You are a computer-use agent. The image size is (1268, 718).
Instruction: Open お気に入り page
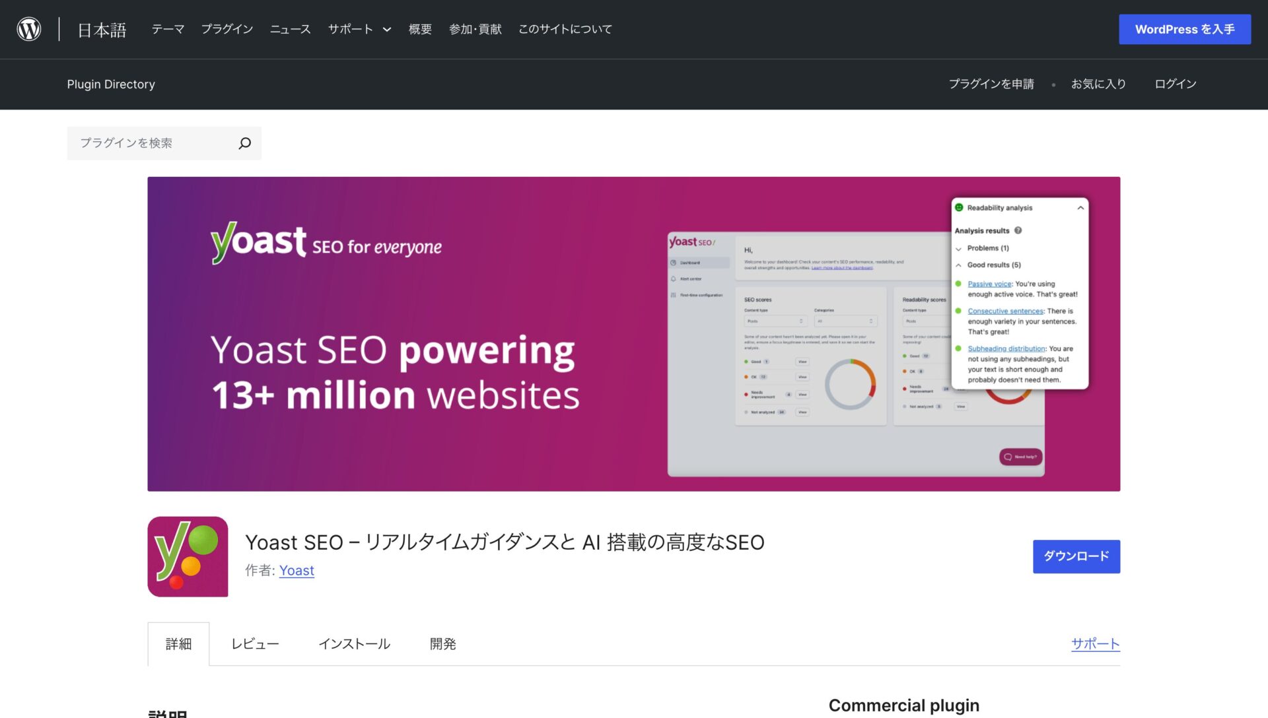[1098, 84]
